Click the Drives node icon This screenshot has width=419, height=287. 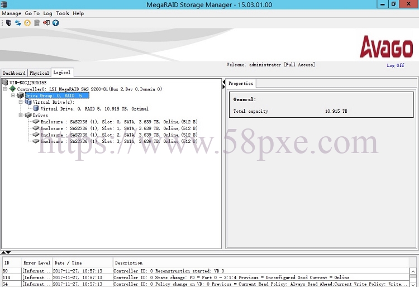coord(28,115)
